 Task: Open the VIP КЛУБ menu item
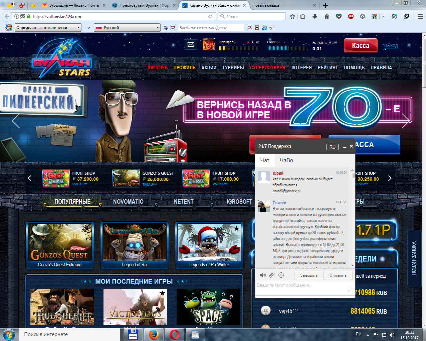click(x=158, y=68)
